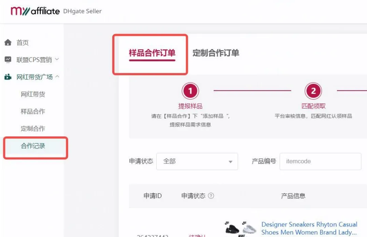Click the DHgate Seller header text
The image size is (367, 237).
pyautogui.click(x=82, y=11)
